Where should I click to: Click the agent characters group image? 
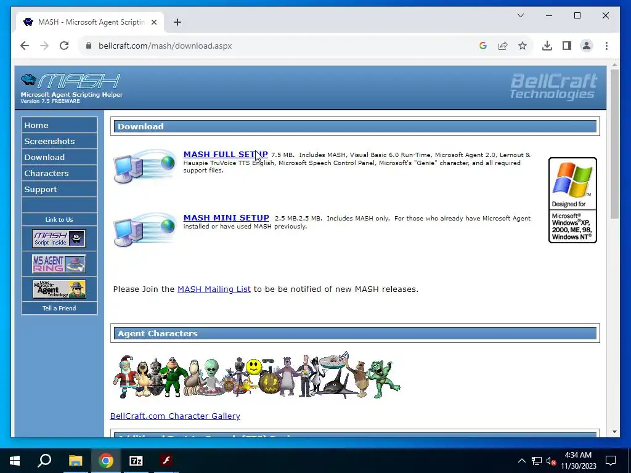point(256,375)
